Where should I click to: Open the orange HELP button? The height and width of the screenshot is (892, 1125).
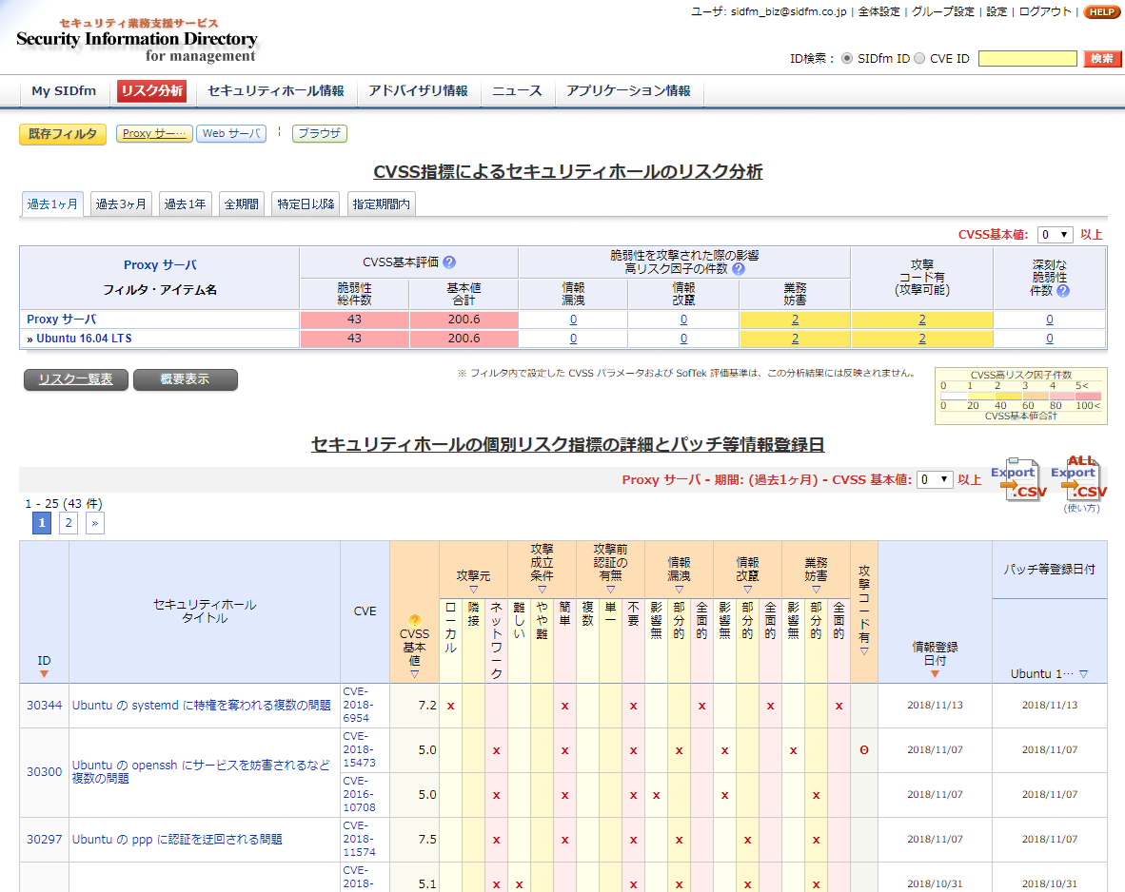1101,11
